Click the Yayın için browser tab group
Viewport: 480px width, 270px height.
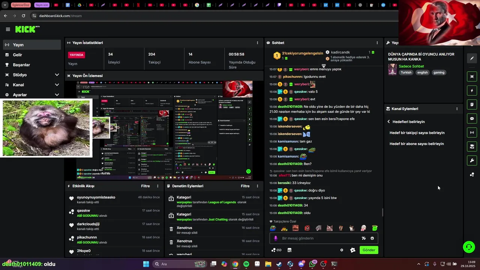42,5
